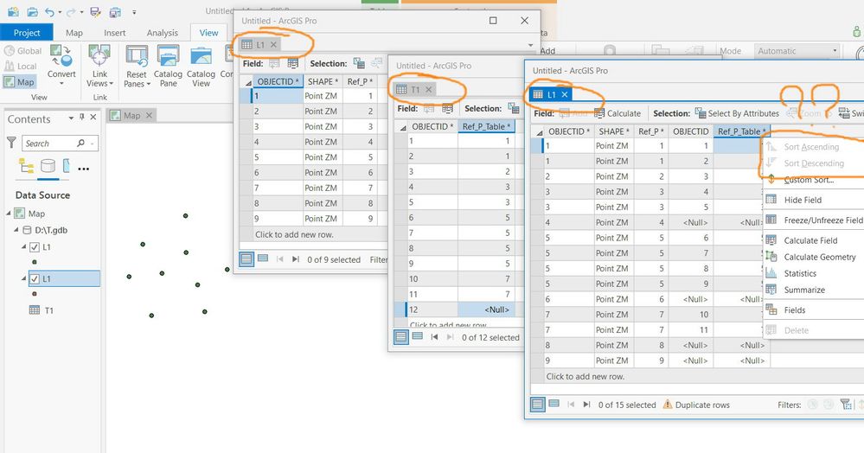Viewport: 864px width, 453px height.
Task: Click the Reset Panes icon
Action: (136, 55)
